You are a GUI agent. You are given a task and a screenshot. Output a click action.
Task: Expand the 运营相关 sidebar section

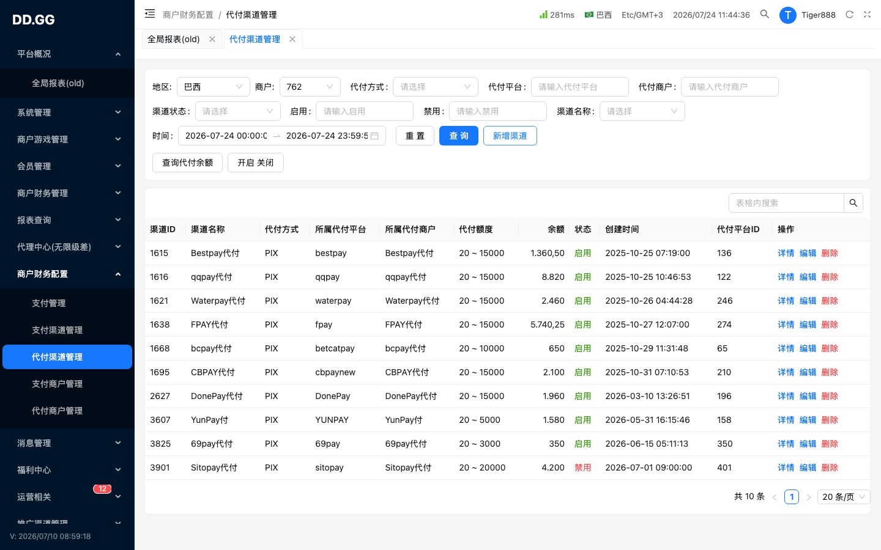coord(67,497)
